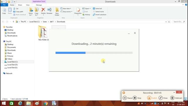The image size is (188, 106).
Task: Click the Draw button in recorder
Action: (x=163, y=98)
